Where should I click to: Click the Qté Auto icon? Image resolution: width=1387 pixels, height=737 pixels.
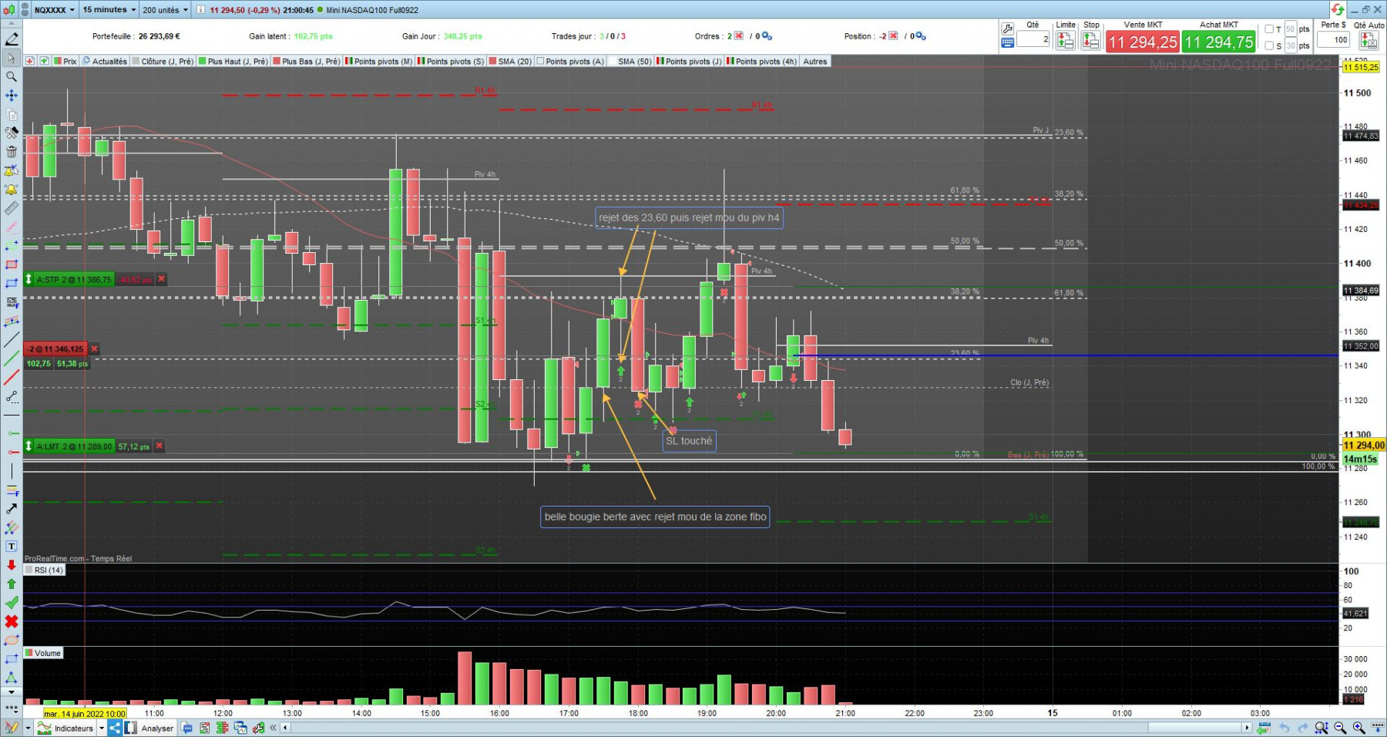(x=1369, y=41)
